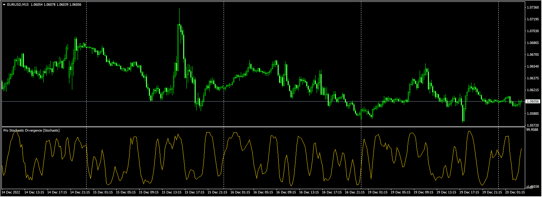Viewport: 542px width, 197px height.
Task: Click the 1.07360 price axis label
Action: pyautogui.click(x=533, y=8)
